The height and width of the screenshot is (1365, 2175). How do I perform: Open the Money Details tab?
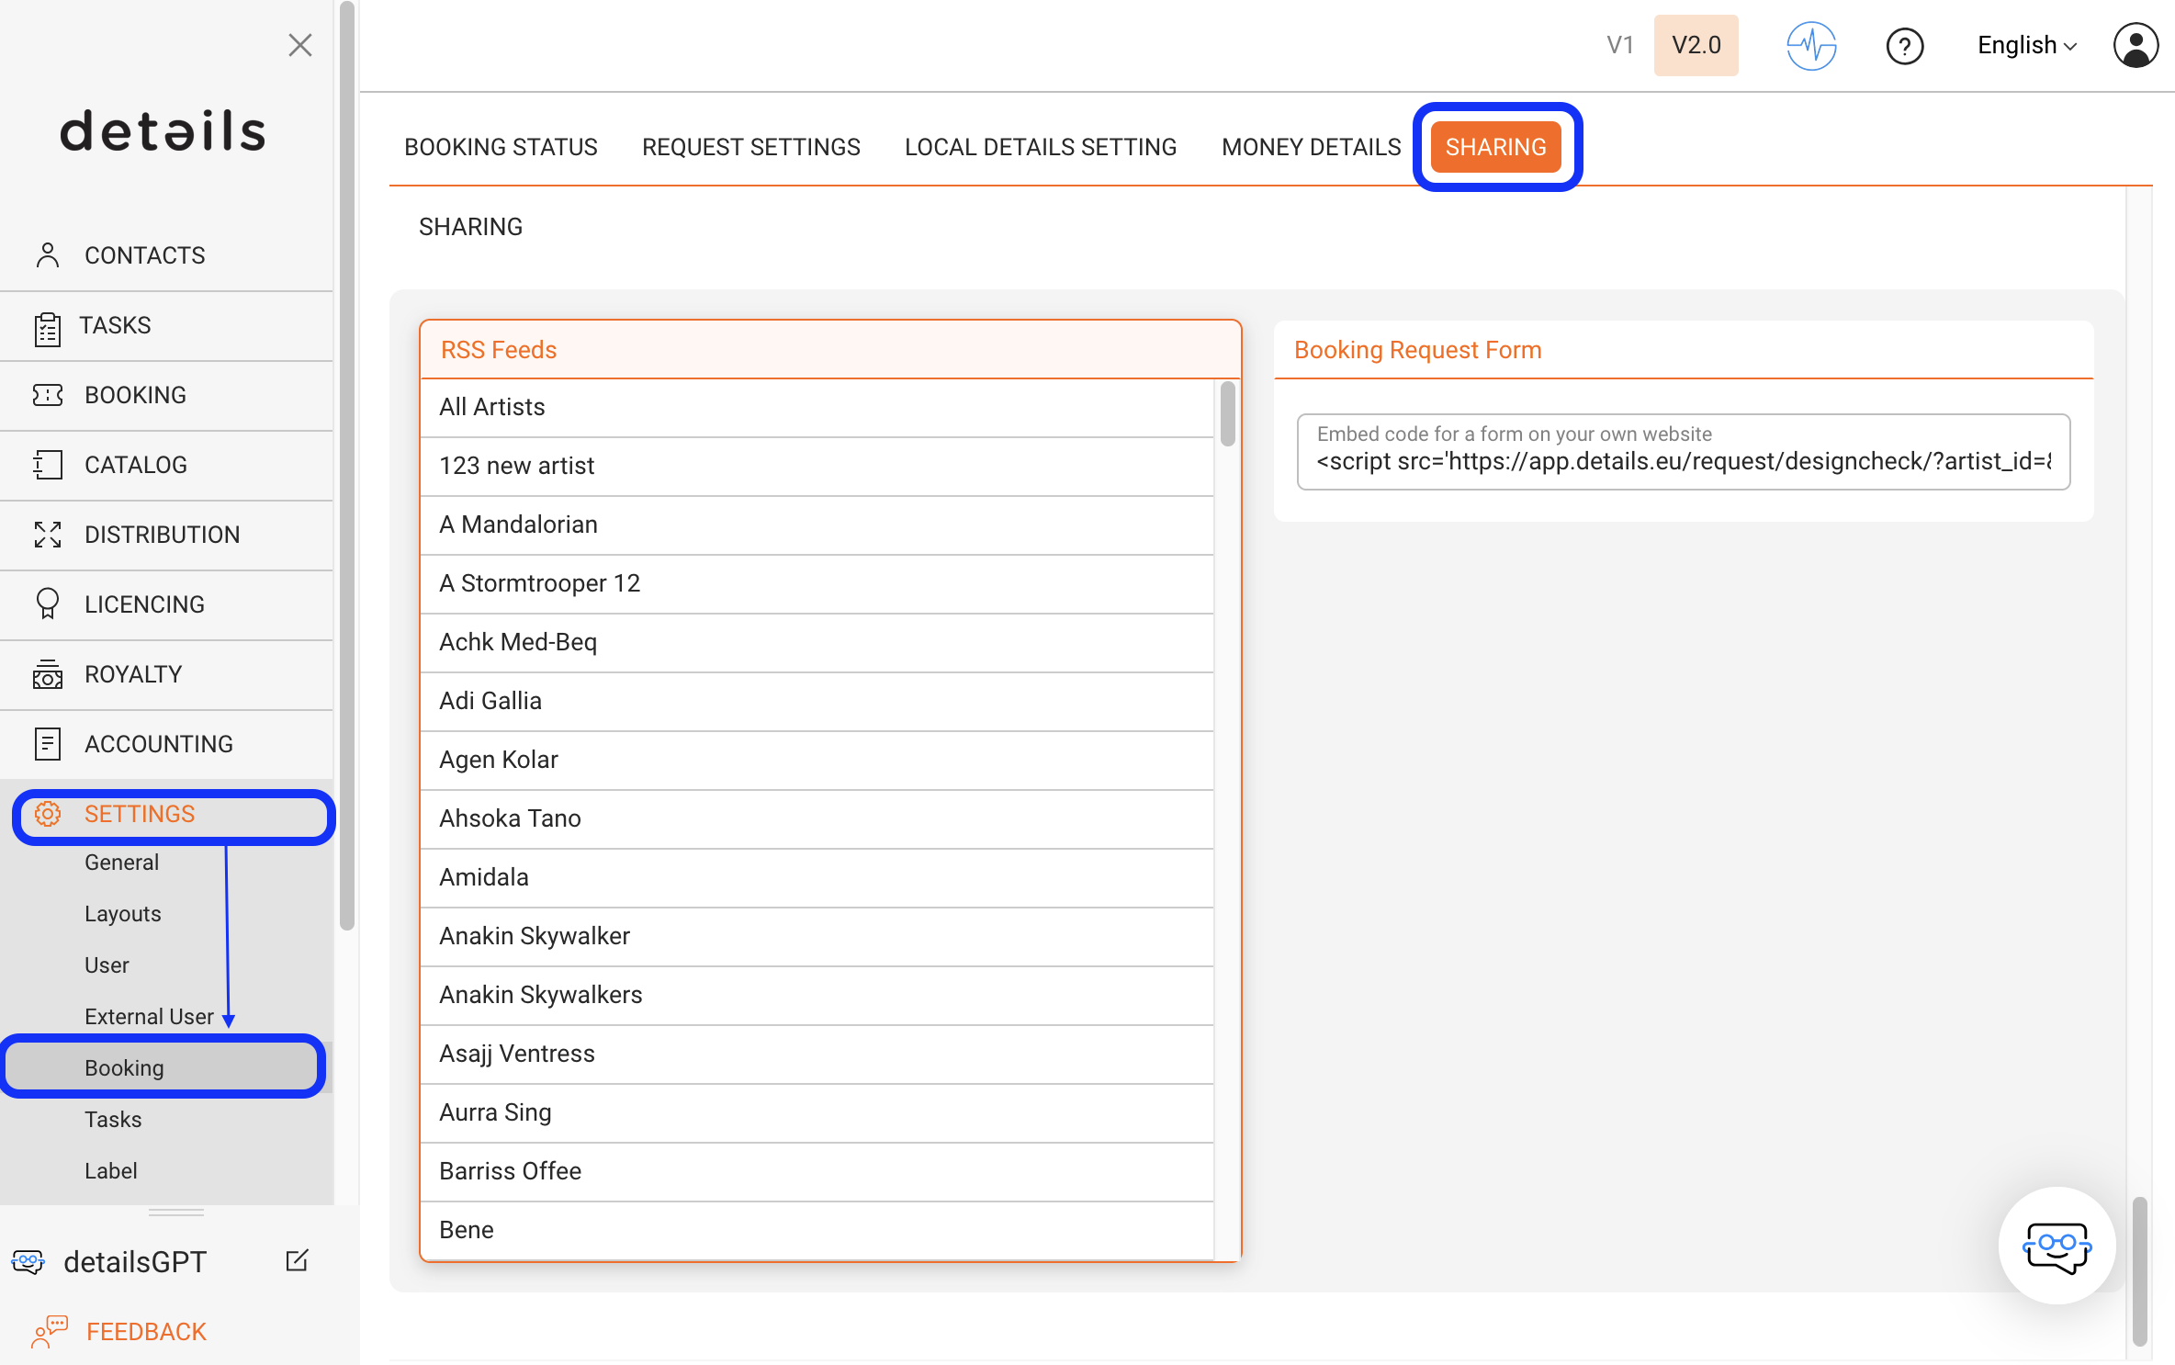1311,147
